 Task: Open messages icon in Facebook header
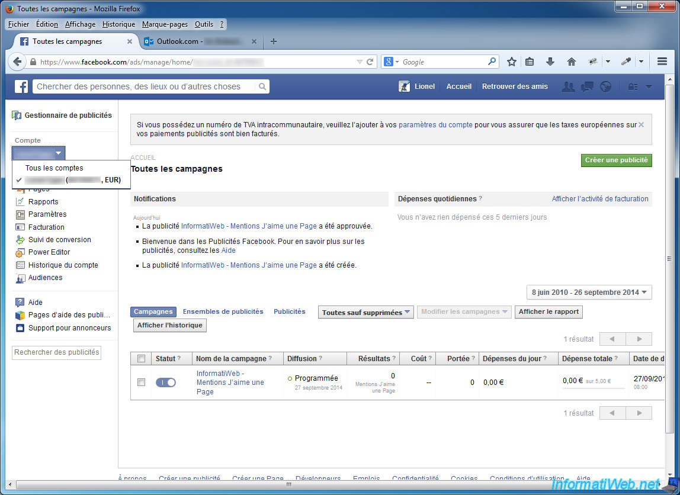(x=587, y=86)
